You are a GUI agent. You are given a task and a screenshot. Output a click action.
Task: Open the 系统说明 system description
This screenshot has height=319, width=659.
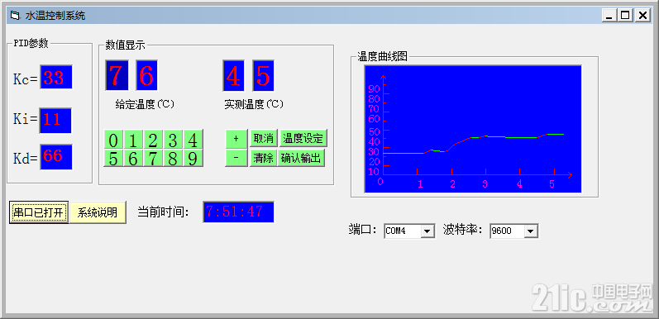[x=98, y=212]
